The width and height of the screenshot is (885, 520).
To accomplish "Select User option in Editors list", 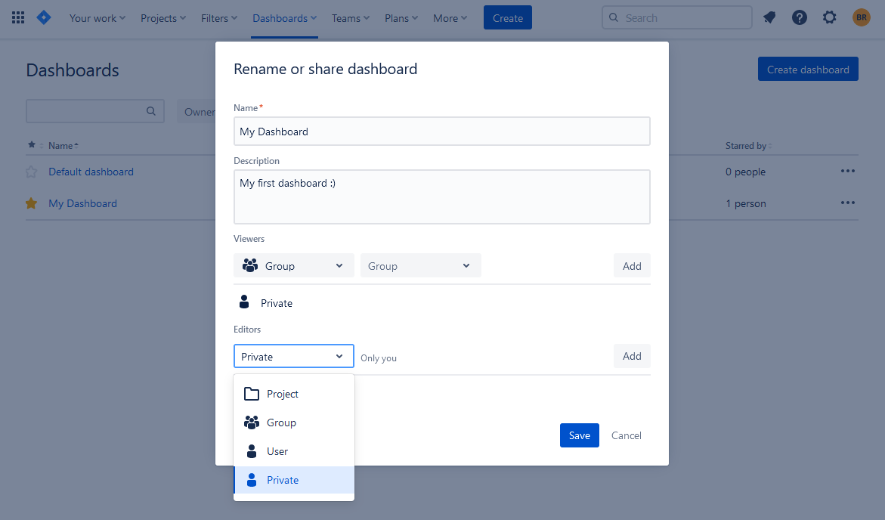I will [x=294, y=451].
